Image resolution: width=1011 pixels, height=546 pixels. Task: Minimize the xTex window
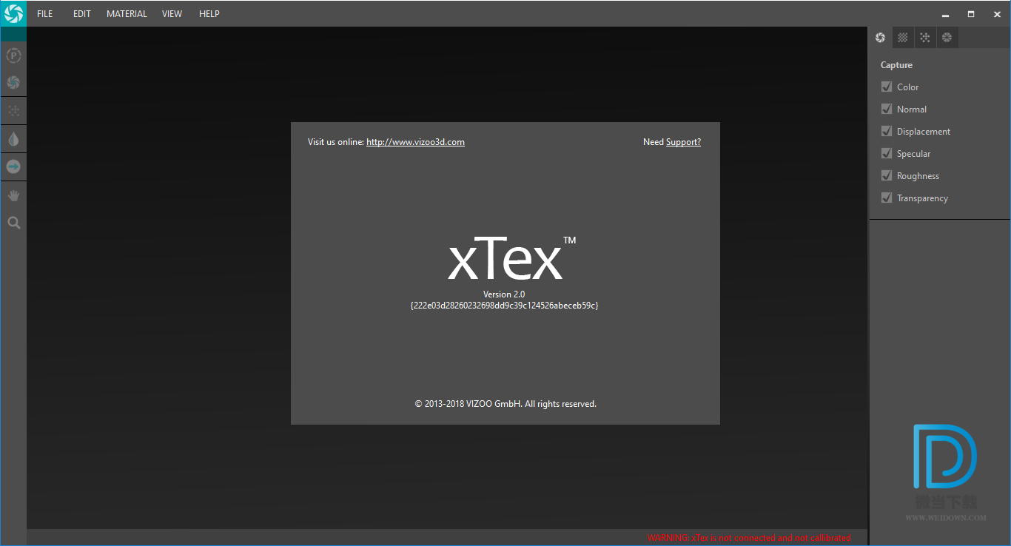pyautogui.click(x=945, y=14)
